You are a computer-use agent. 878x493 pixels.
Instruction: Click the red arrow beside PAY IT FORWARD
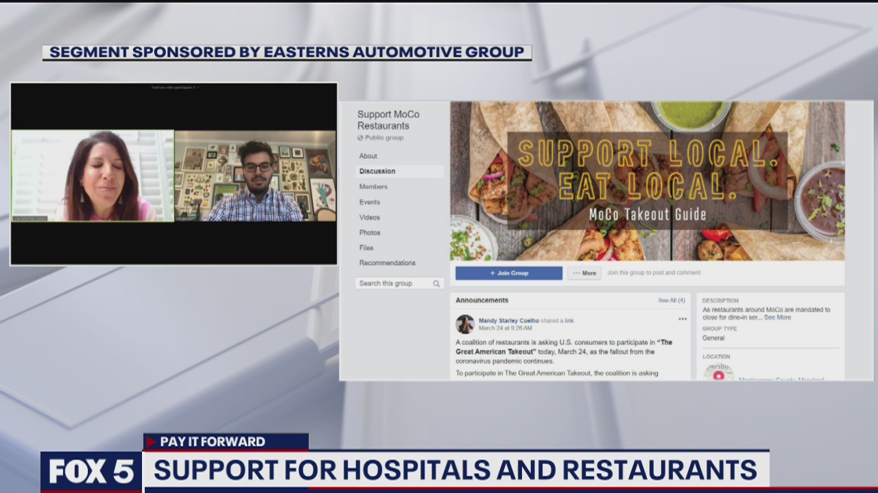152,442
